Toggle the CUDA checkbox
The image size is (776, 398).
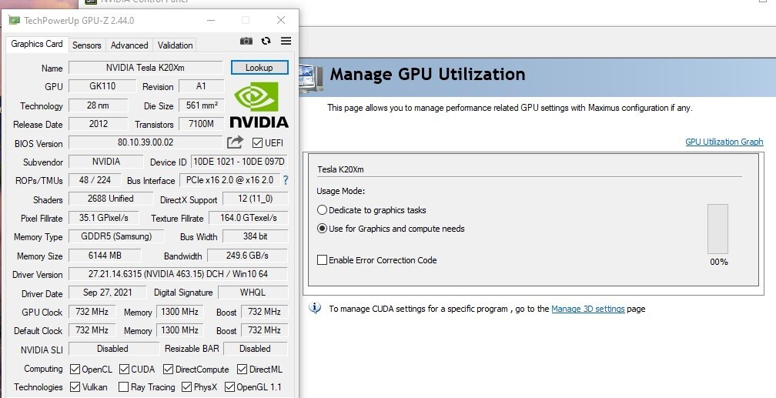click(124, 369)
